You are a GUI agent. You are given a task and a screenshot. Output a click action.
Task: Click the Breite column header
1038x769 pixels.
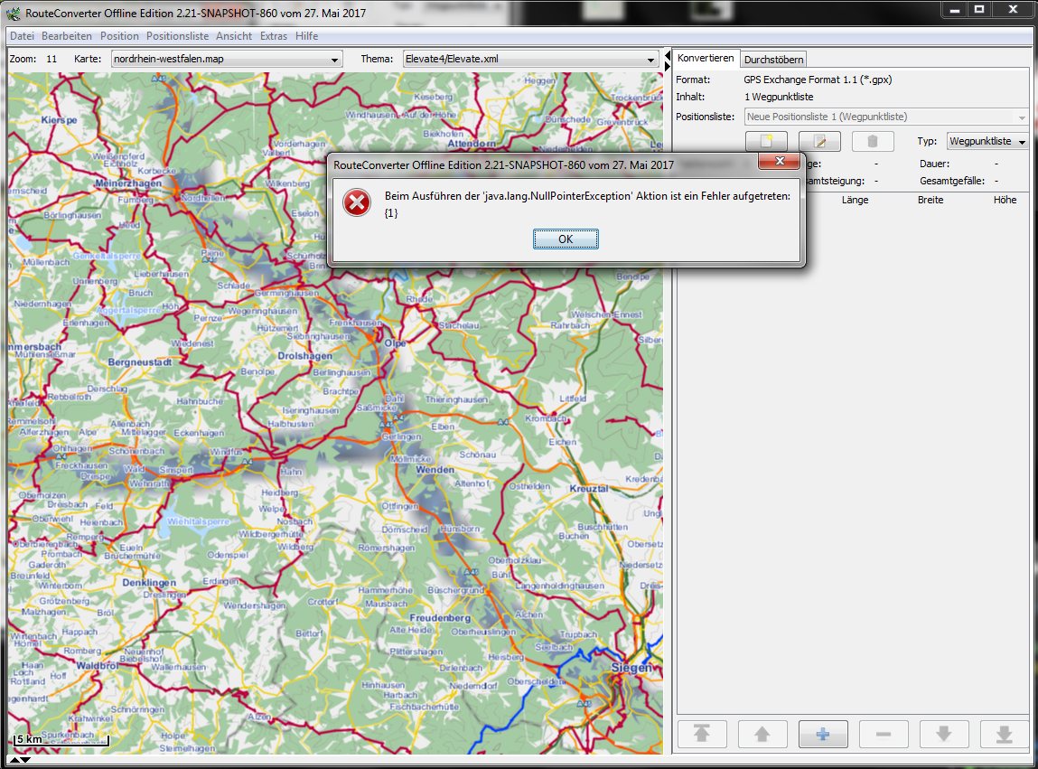point(930,200)
